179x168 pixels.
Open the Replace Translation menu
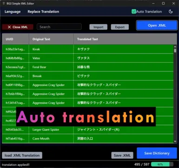pos(43,12)
